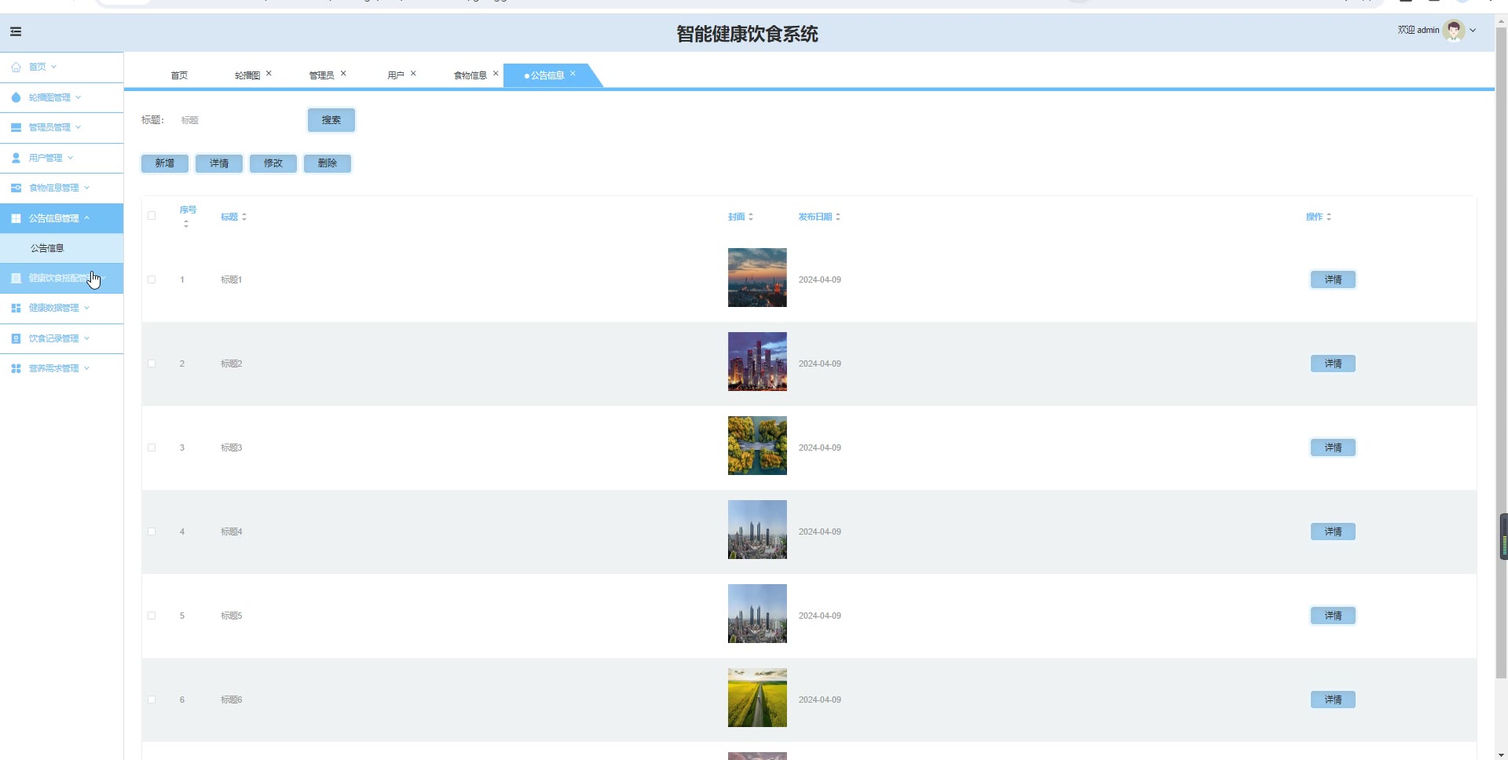The height and width of the screenshot is (760, 1508).
Task: Select the checkbox for row 标题2
Action: click(x=152, y=364)
